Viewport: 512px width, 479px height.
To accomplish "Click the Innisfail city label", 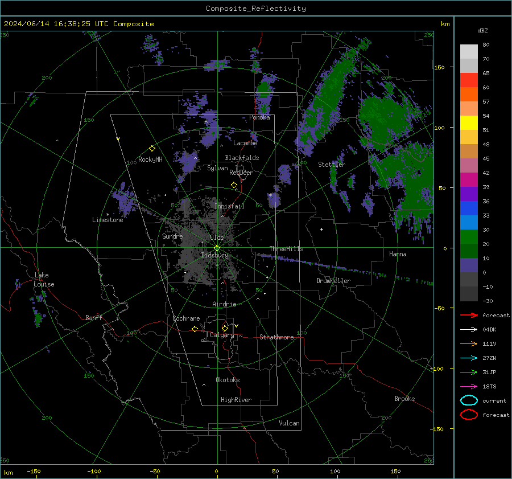I will [229, 206].
